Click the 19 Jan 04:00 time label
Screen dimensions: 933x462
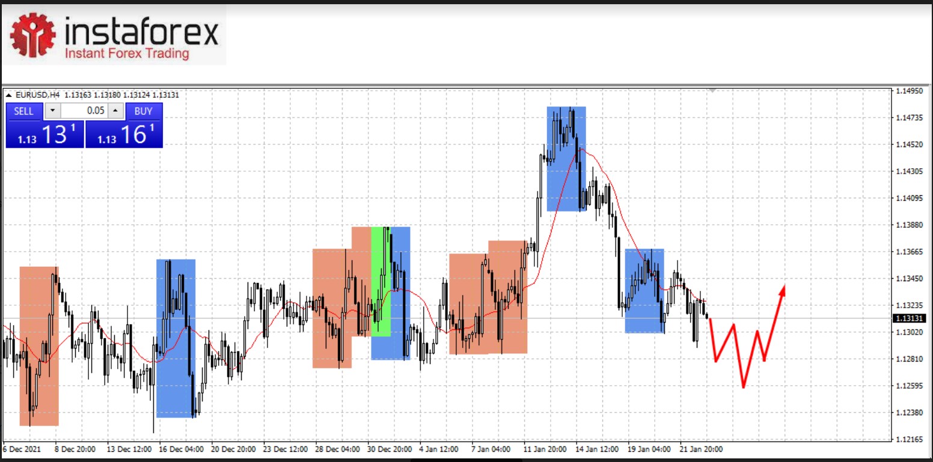pyautogui.click(x=649, y=449)
